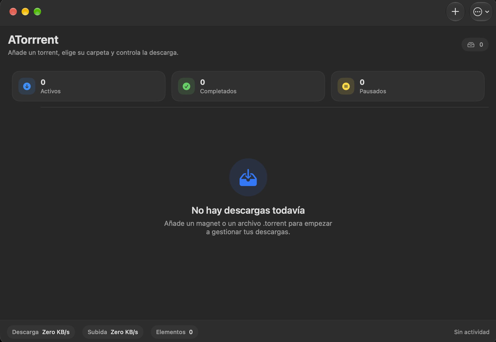Click the large blue download tray icon
This screenshot has height=342, width=496.
coord(248,177)
